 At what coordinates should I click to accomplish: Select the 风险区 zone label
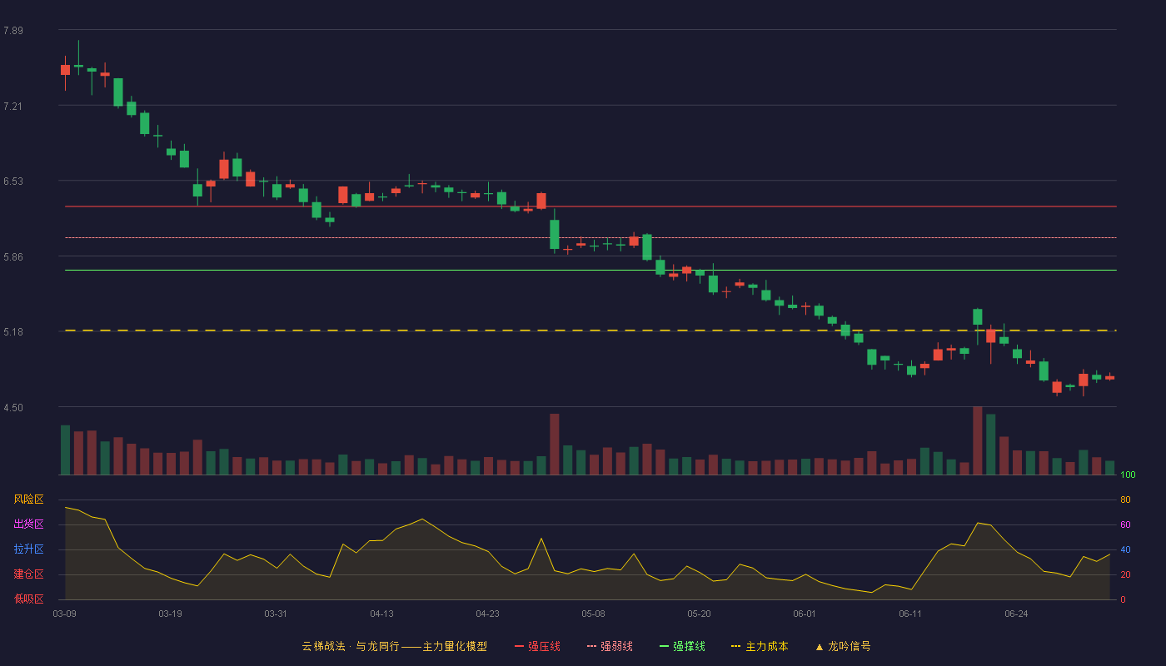click(x=28, y=499)
